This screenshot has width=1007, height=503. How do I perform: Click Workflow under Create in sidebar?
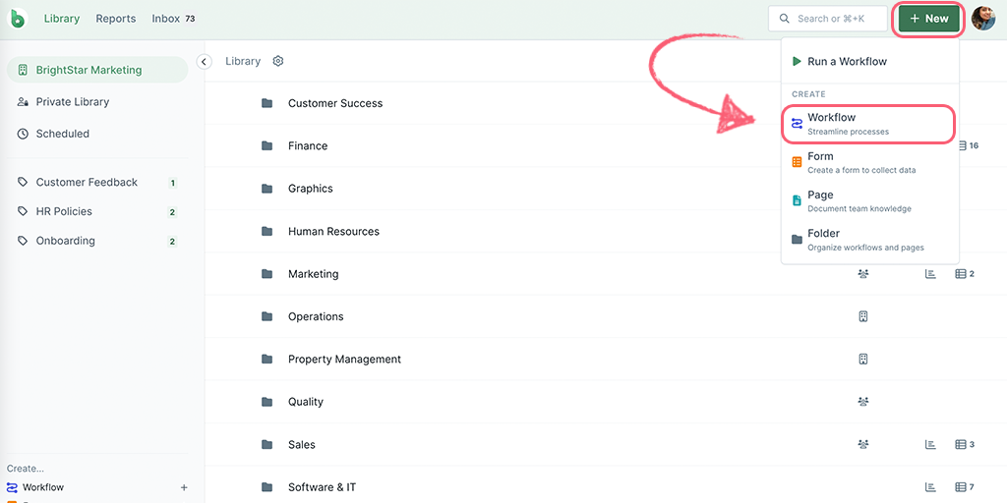(43, 487)
